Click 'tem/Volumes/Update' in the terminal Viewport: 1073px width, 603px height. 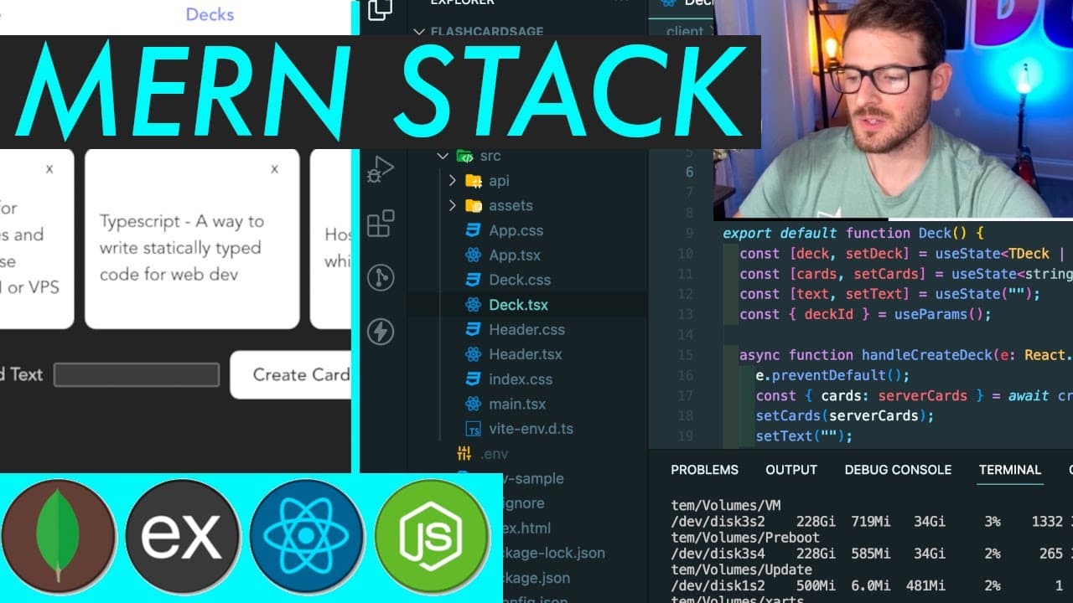pos(740,569)
